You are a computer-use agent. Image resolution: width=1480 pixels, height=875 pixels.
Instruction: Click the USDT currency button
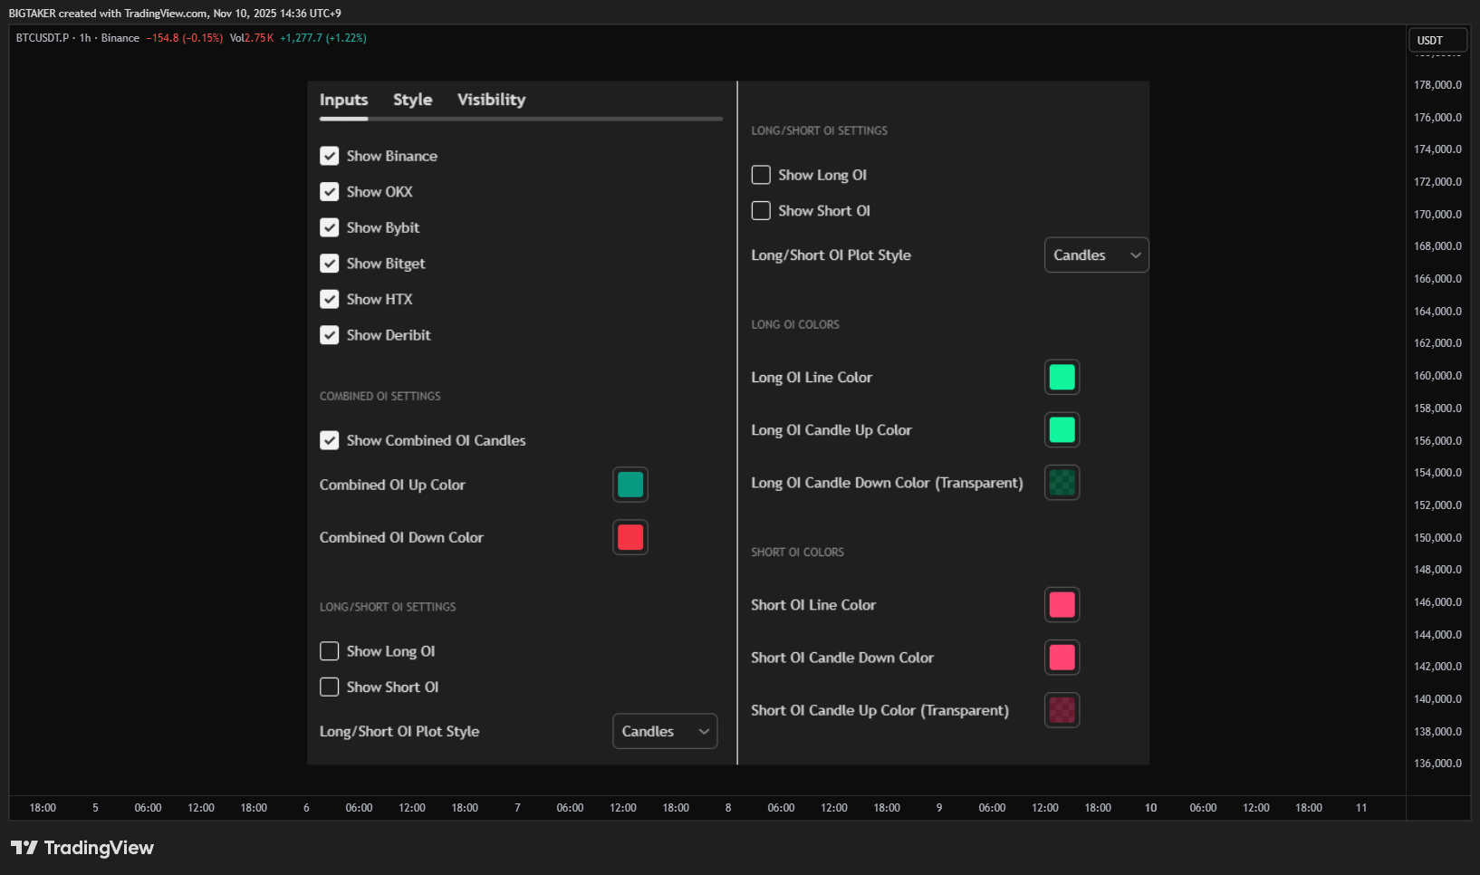pyautogui.click(x=1438, y=40)
